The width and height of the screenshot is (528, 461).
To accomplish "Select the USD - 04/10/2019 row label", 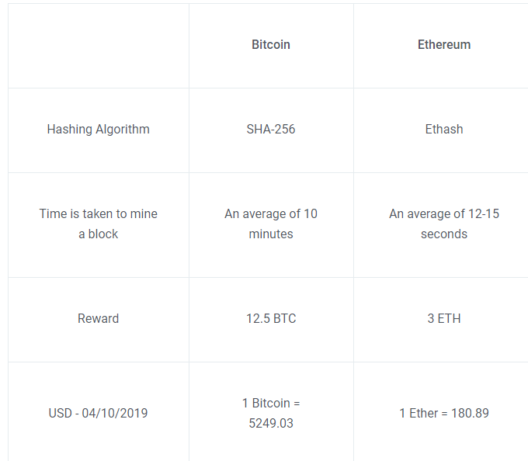I will (x=98, y=414).
